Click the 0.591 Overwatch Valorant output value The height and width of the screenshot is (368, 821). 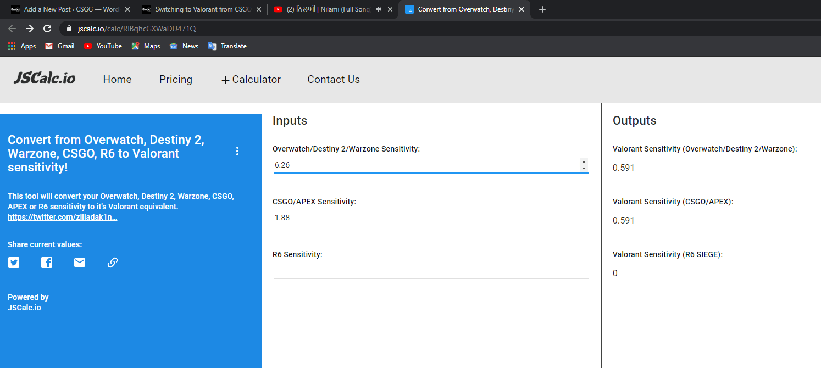click(624, 168)
